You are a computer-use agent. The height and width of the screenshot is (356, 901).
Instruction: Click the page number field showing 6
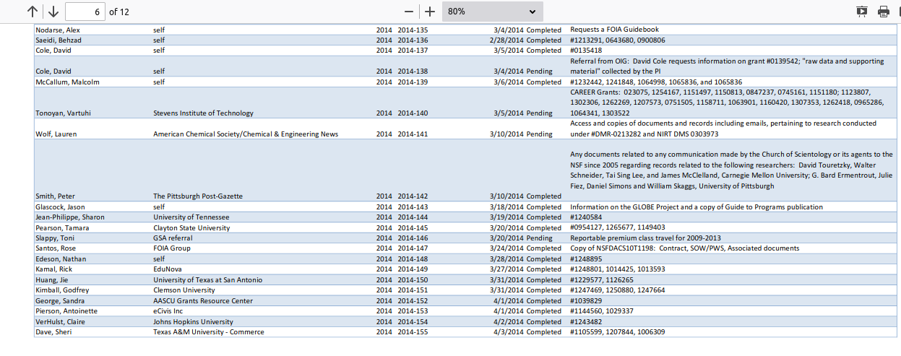[85, 12]
